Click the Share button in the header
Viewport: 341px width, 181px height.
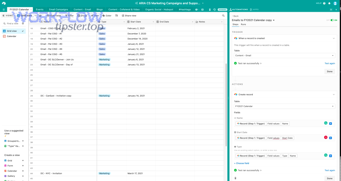pyautogui.click(x=222, y=9)
